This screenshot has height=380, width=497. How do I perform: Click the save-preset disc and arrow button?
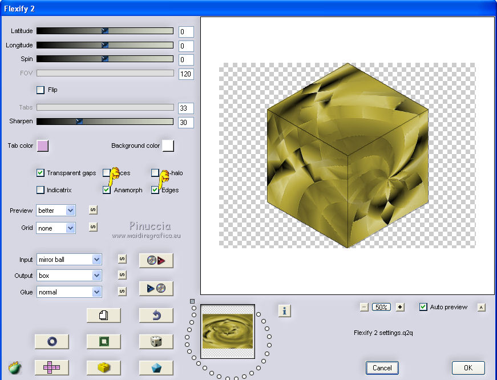pos(156,261)
